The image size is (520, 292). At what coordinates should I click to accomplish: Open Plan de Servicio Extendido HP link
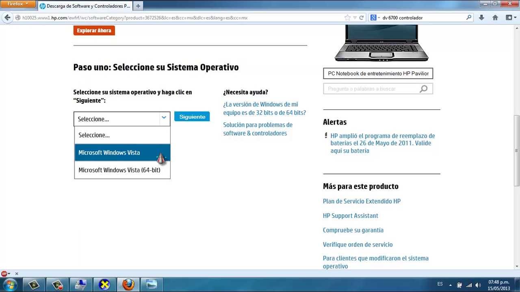(362, 201)
